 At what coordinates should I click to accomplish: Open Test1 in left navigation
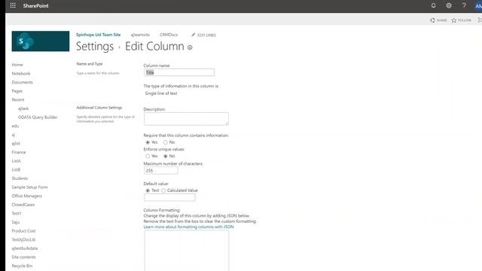coord(17,213)
